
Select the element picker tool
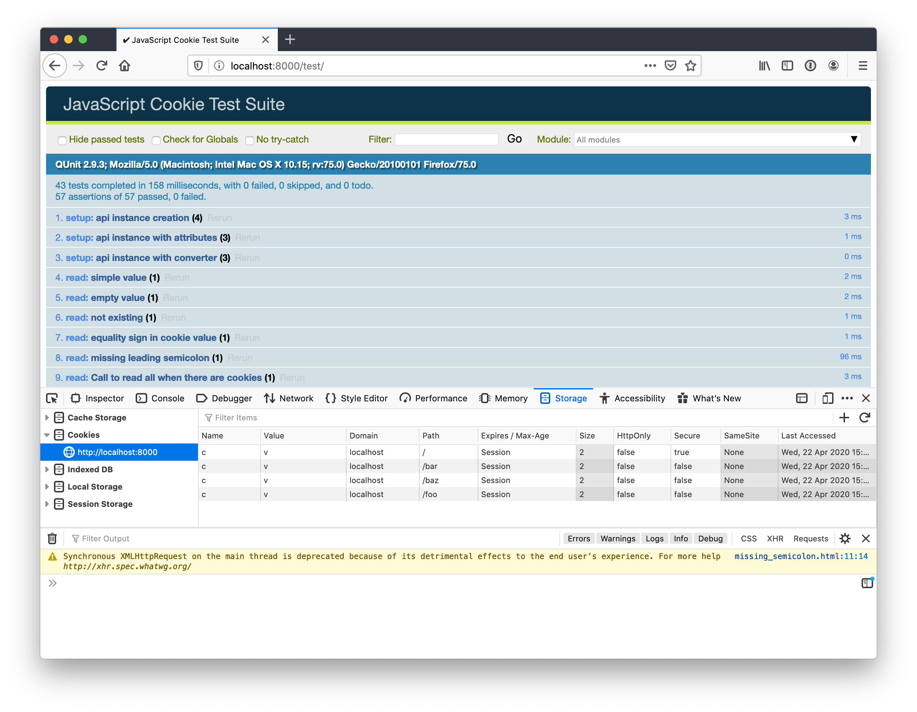click(x=52, y=398)
